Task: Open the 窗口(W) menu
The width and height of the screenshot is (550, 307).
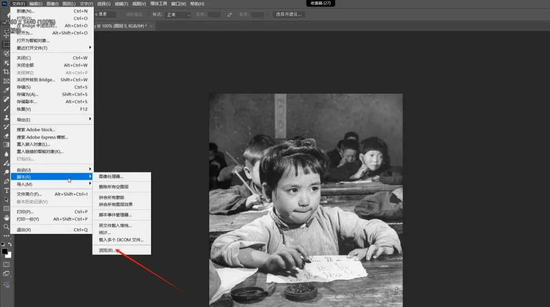Action: [x=179, y=4]
